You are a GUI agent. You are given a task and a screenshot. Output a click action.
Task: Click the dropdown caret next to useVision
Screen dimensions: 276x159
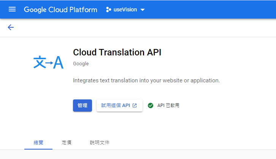[143, 10]
